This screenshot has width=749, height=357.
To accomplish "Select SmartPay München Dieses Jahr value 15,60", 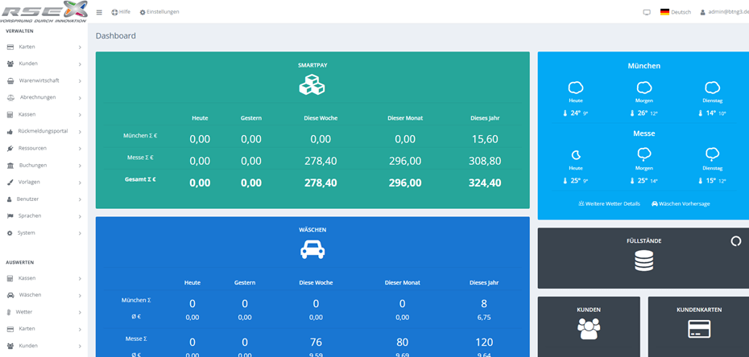I will coord(485,139).
